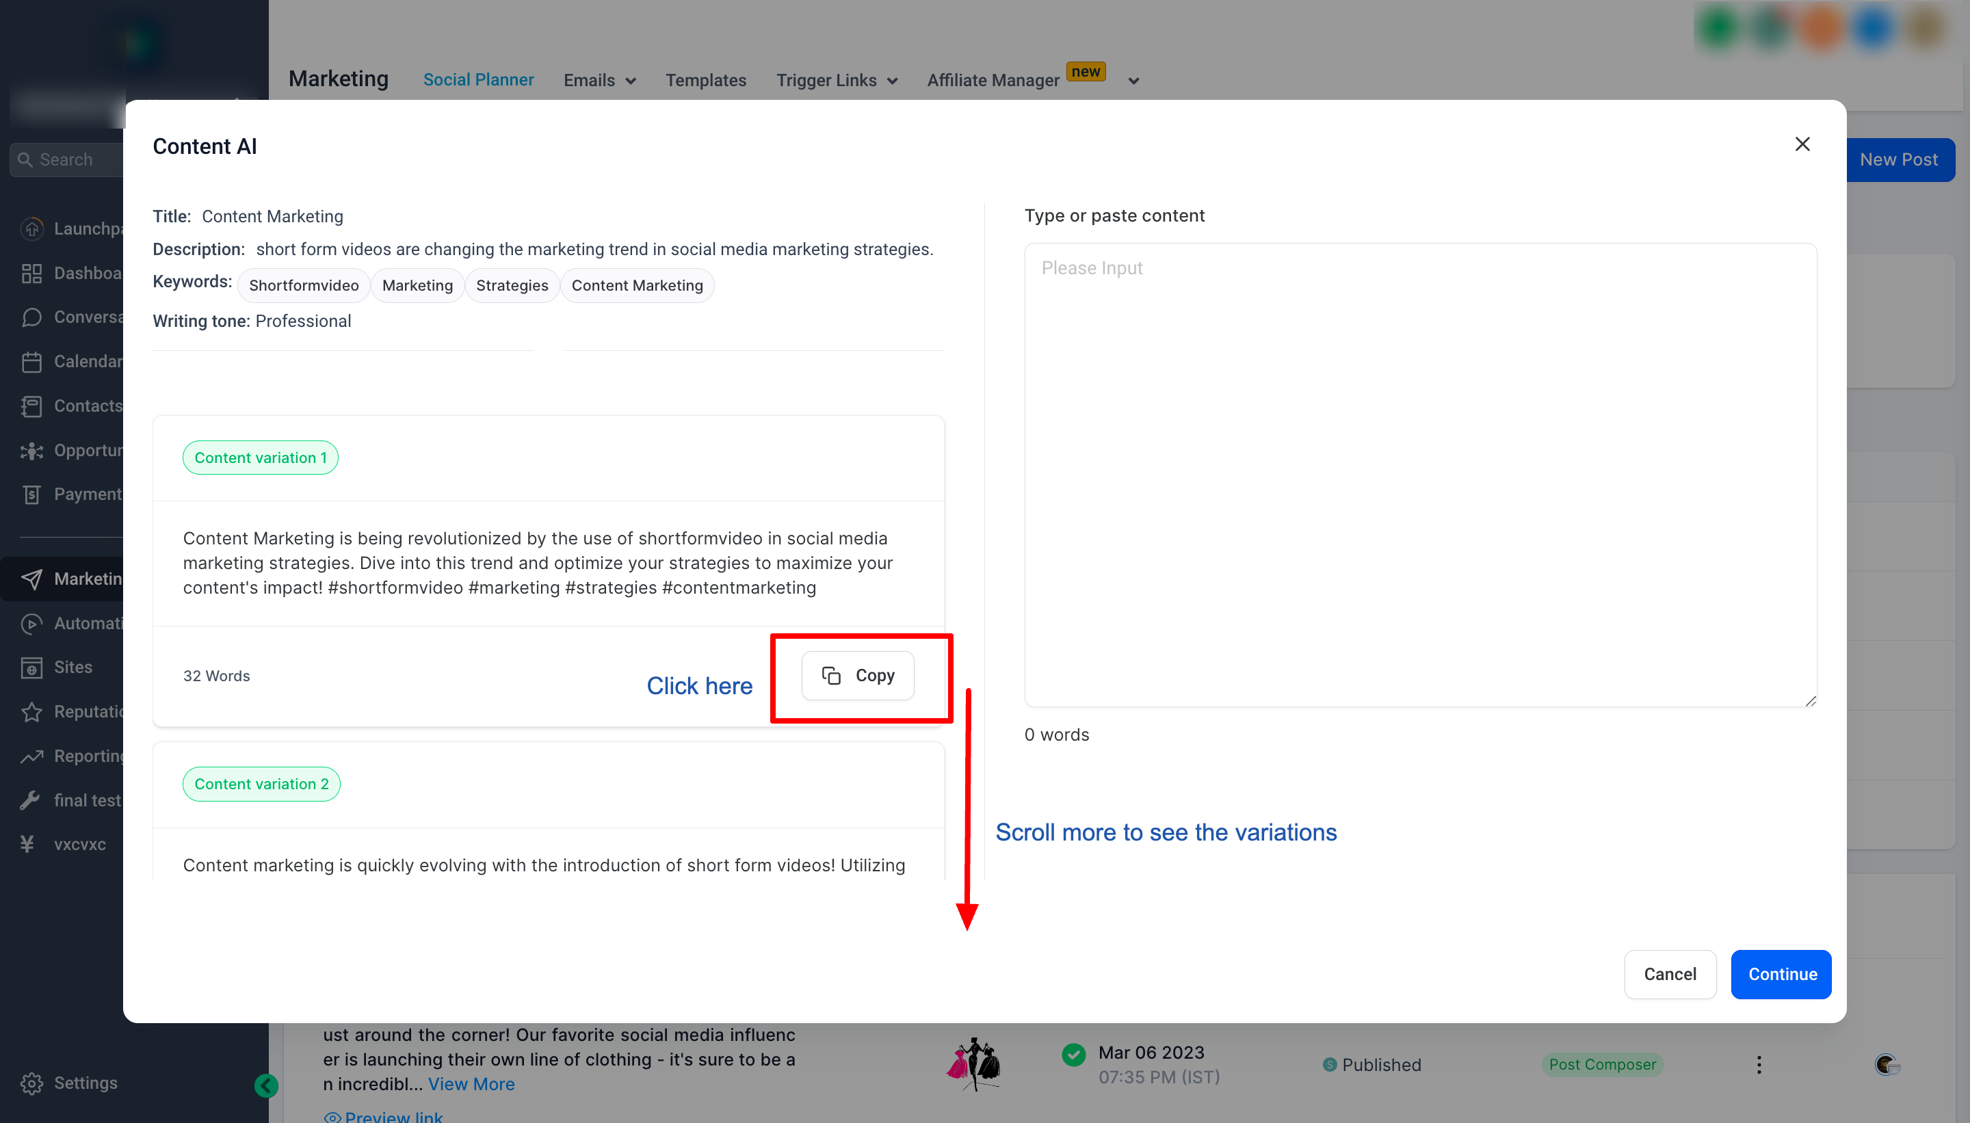Screen dimensions: 1970x1123
Task: Focus the Please Input content text area
Action: (1420, 475)
